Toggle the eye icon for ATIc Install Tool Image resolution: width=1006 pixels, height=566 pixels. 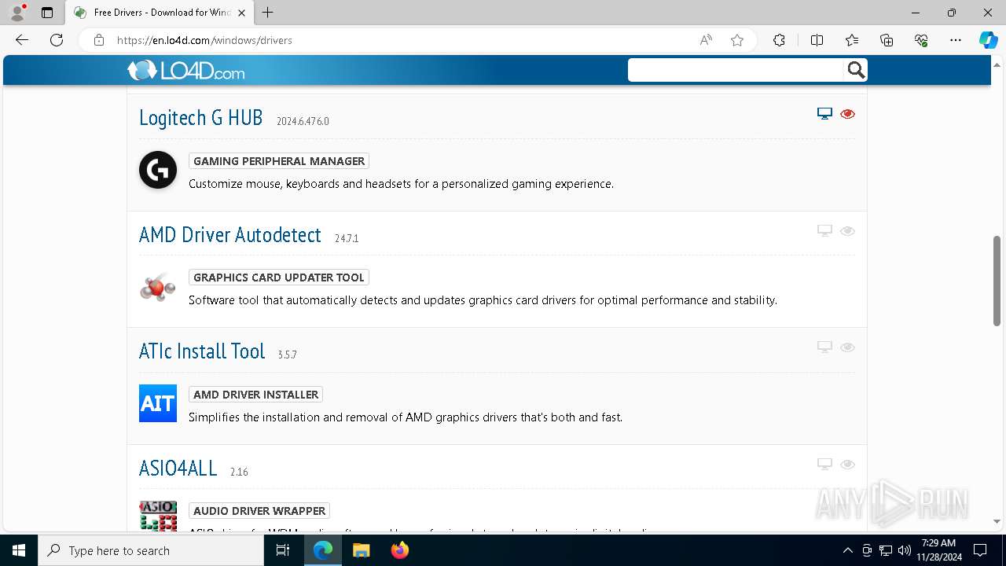click(x=847, y=347)
